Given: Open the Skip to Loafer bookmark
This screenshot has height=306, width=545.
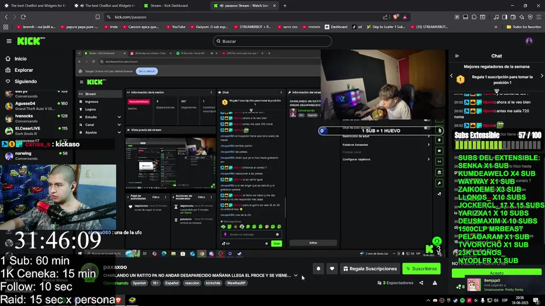Looking at the screenshot, I should pos(386,27).
